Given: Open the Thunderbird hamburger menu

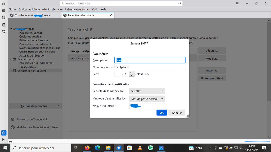Looking at the screenshot, I should click(237, 4).
